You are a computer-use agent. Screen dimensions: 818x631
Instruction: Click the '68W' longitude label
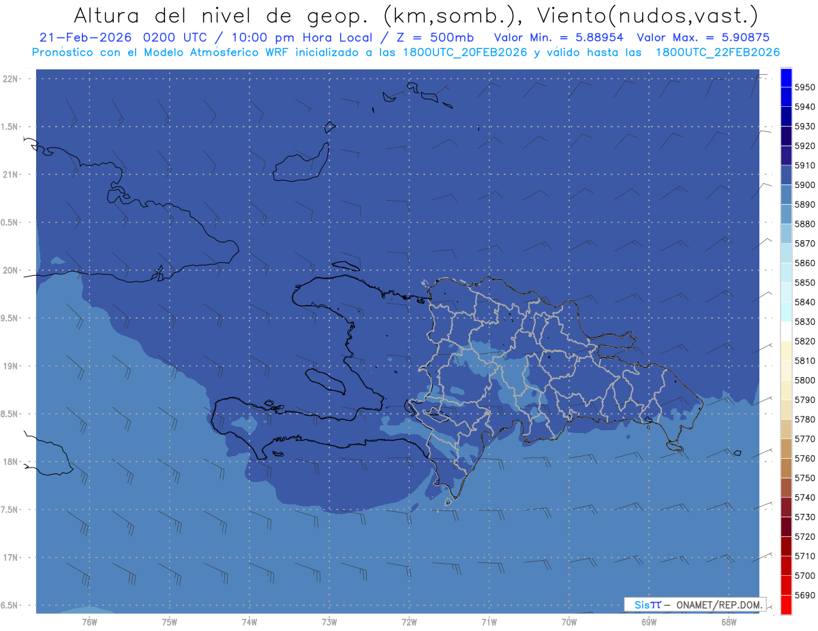point(728,621)
